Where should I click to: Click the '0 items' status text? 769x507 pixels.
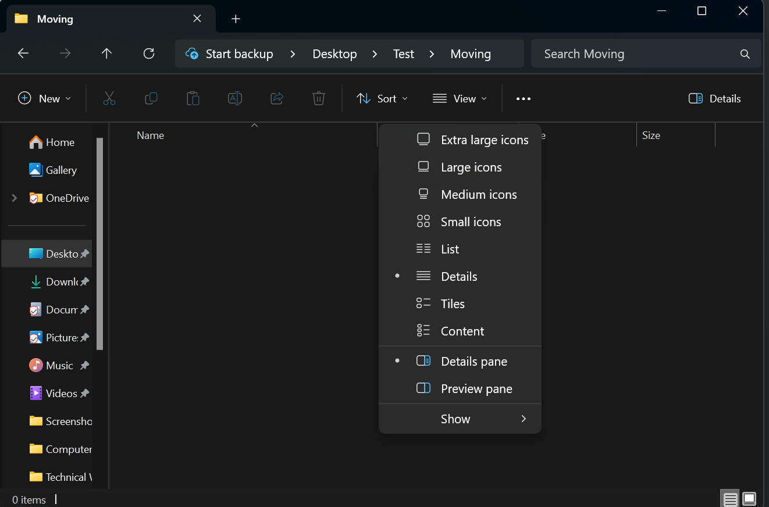pyautogui.click(x=29, y=499)
